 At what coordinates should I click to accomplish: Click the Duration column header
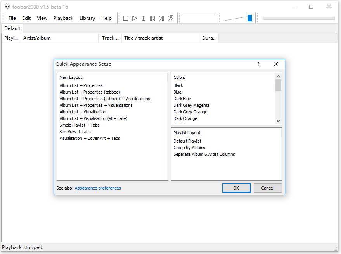point(209,38)
